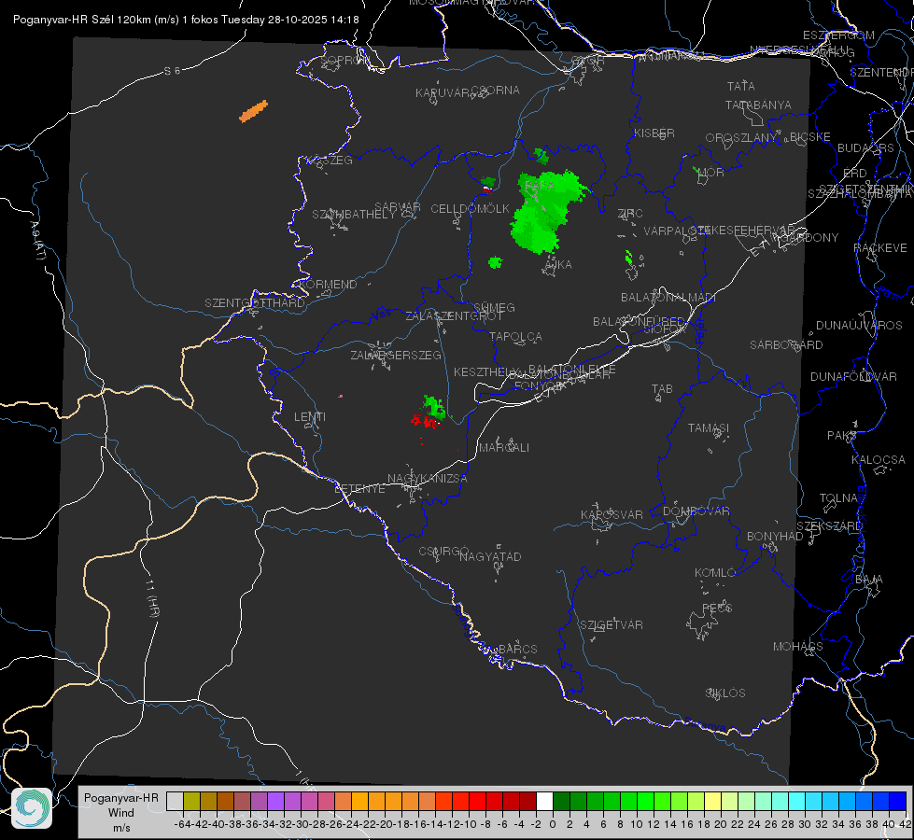
Task: Click the TATABÁNYA city label
Action: (758, 105)
